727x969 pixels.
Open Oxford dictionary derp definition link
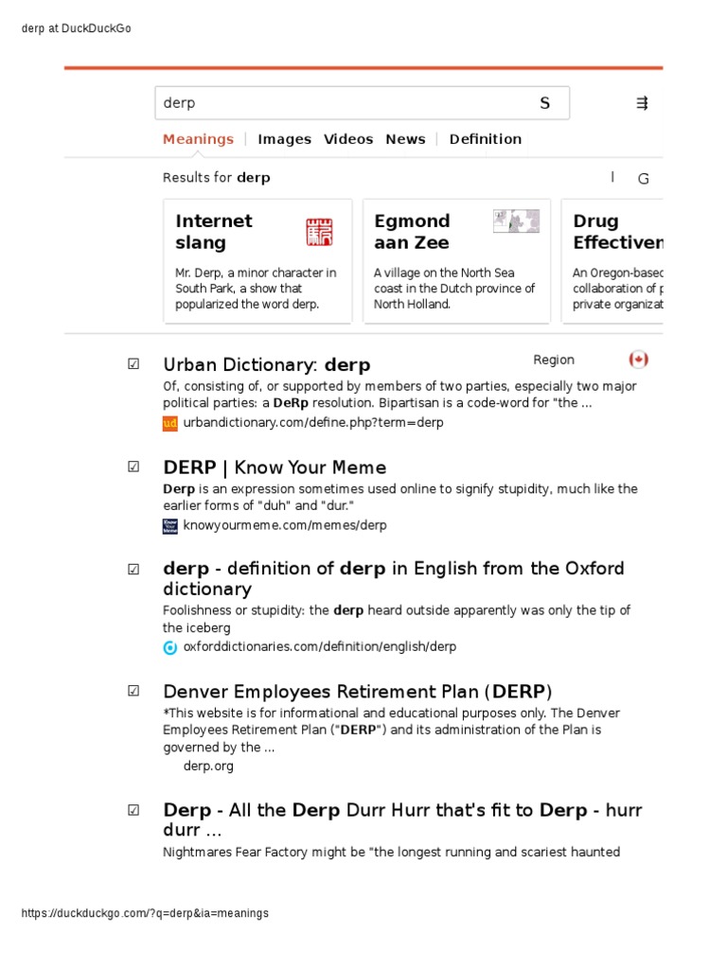click(393, 578)
